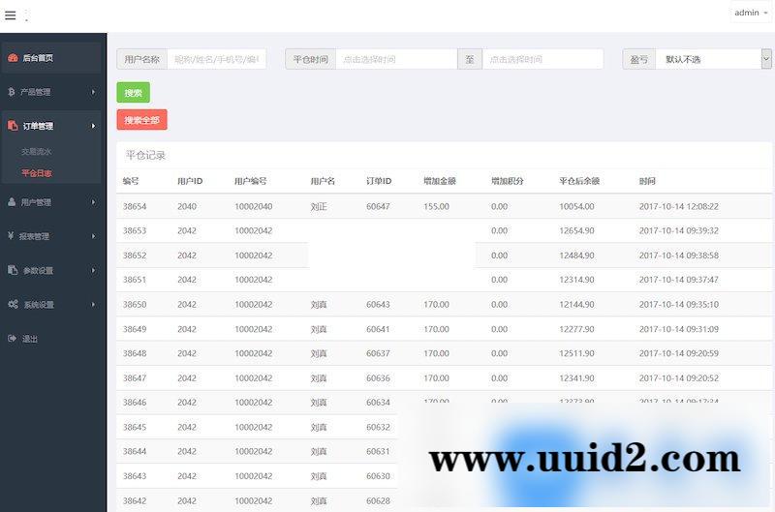Click the 产品管理 bitcoin icon
The image size is (775, 512).
tap(11, 92)
